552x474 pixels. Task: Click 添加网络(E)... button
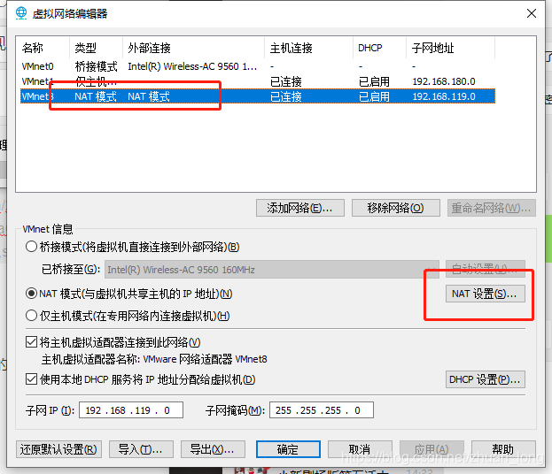pos(300,208)
